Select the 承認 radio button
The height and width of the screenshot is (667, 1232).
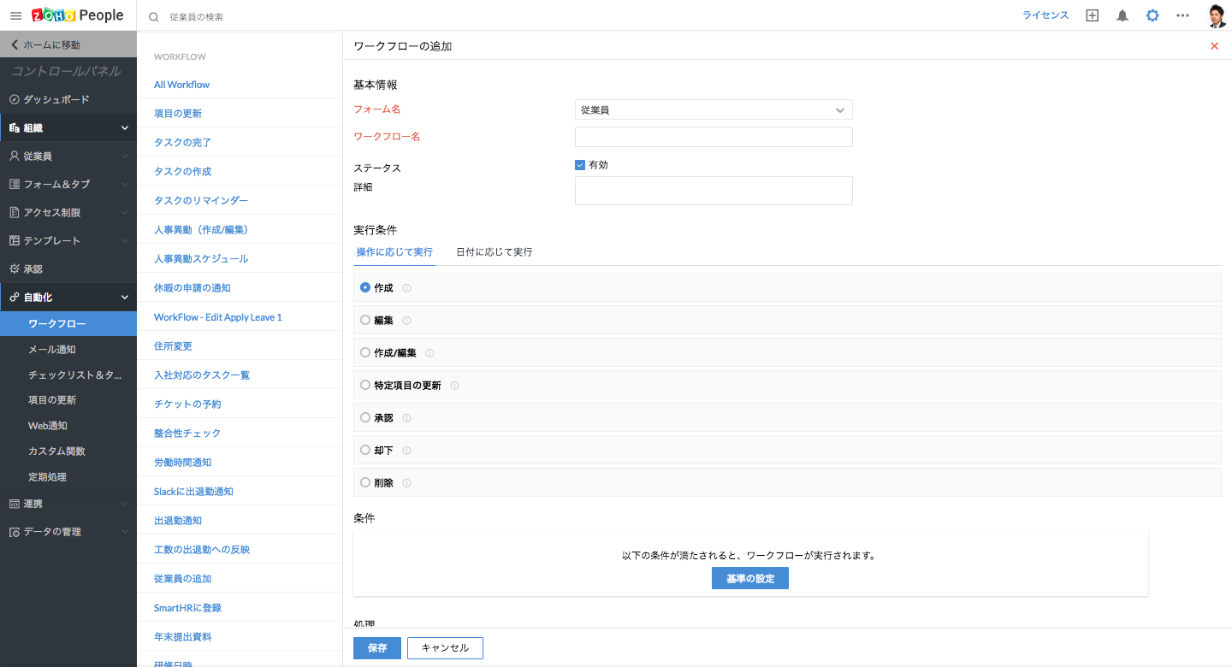point(365,418)
